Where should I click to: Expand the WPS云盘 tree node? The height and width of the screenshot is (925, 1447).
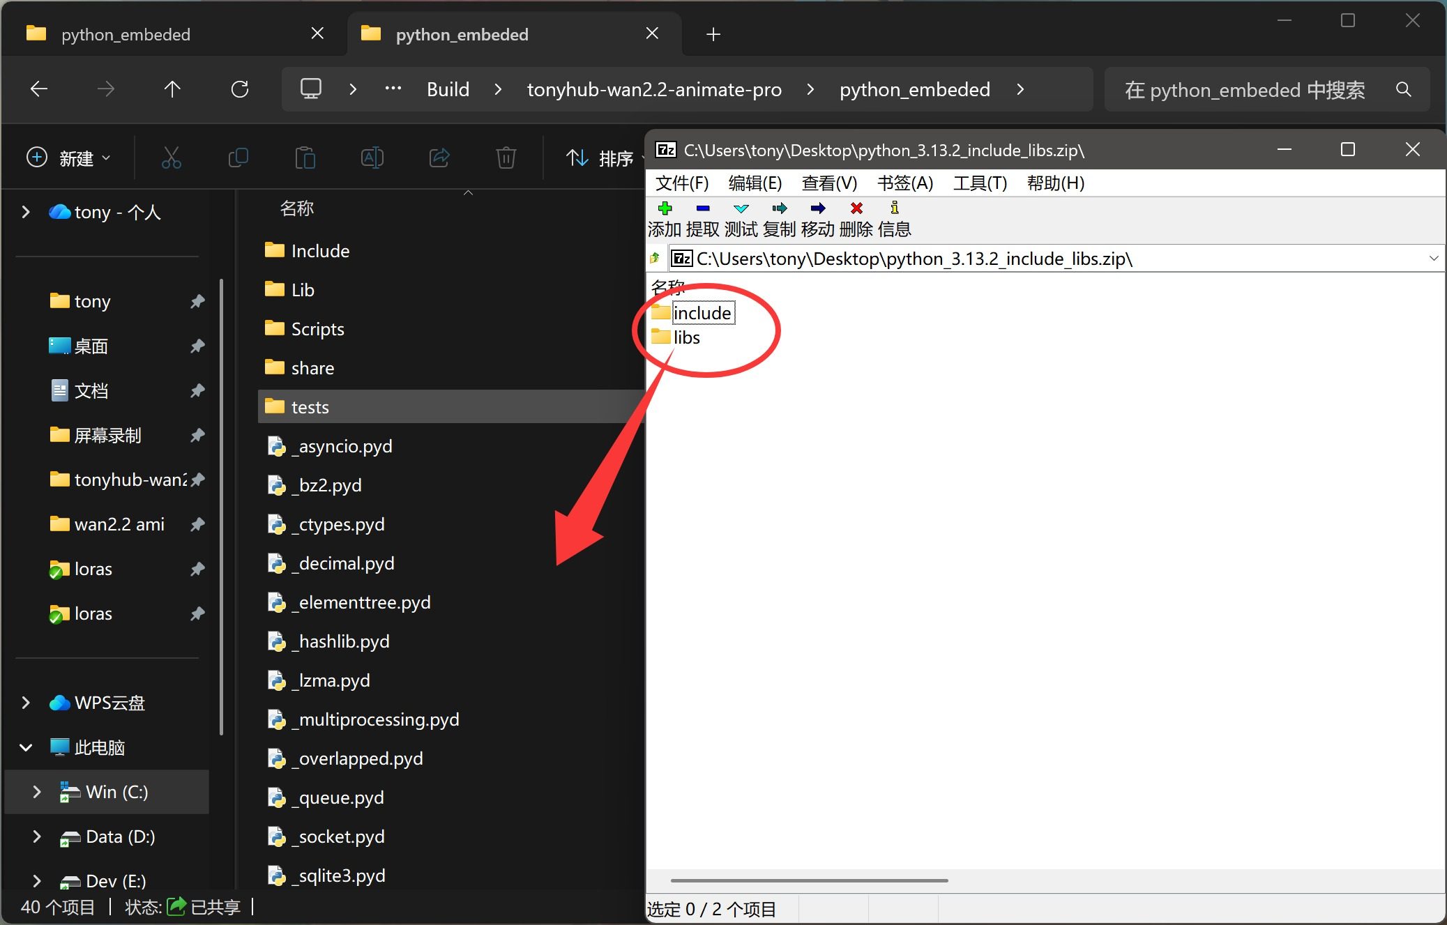click(x=26, y=703)
